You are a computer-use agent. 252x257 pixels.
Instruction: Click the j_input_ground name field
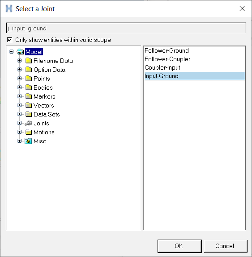[126, 28]
